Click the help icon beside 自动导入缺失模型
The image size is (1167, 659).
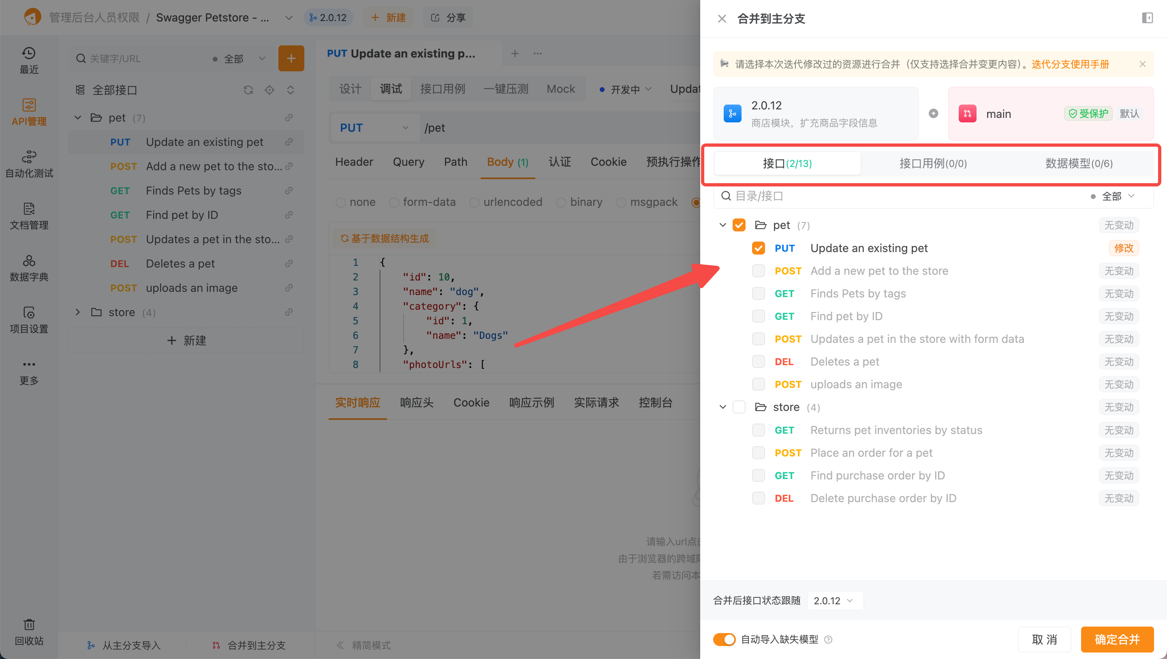coord(828,640)
